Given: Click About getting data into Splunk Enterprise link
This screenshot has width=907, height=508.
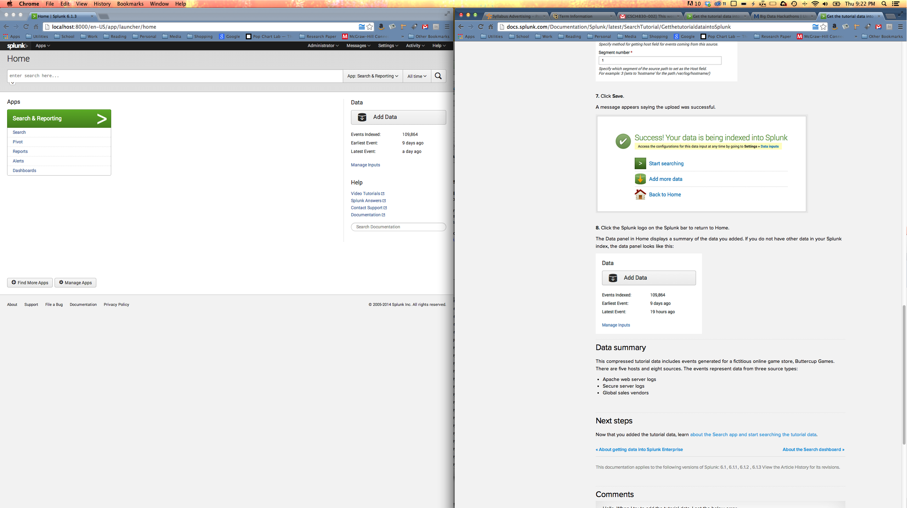Looking at the screenshot, I should tap(639, 450).
